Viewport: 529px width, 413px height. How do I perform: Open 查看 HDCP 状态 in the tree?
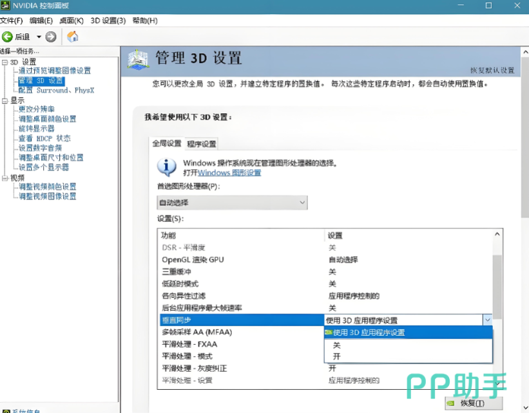(x=44, y=138)
